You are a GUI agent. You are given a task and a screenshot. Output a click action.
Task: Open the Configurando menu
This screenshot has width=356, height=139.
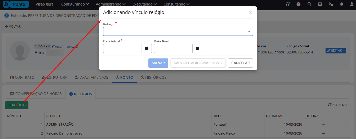tap(75, 4)
